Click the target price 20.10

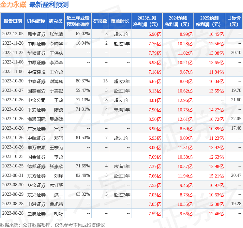(x=236, y=53)
